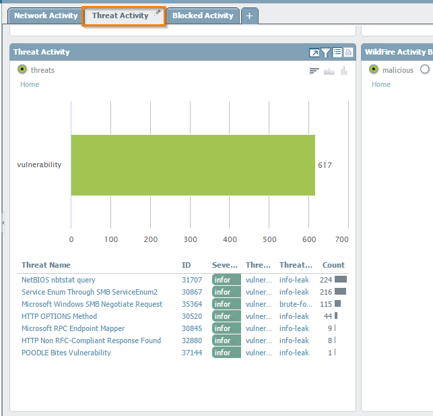Screen dimensions: 433x416
Task: Select the malicious radio button in WildFire panel
Action: [x=374, y=69]
